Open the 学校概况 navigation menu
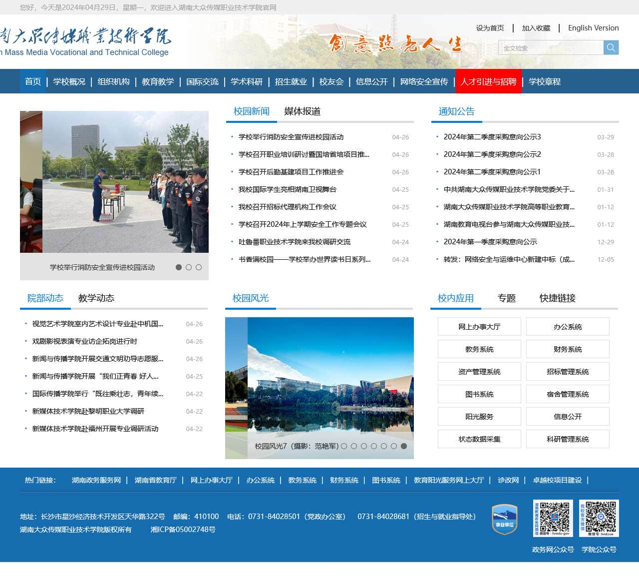639x583 pixels. coord(69,81)
